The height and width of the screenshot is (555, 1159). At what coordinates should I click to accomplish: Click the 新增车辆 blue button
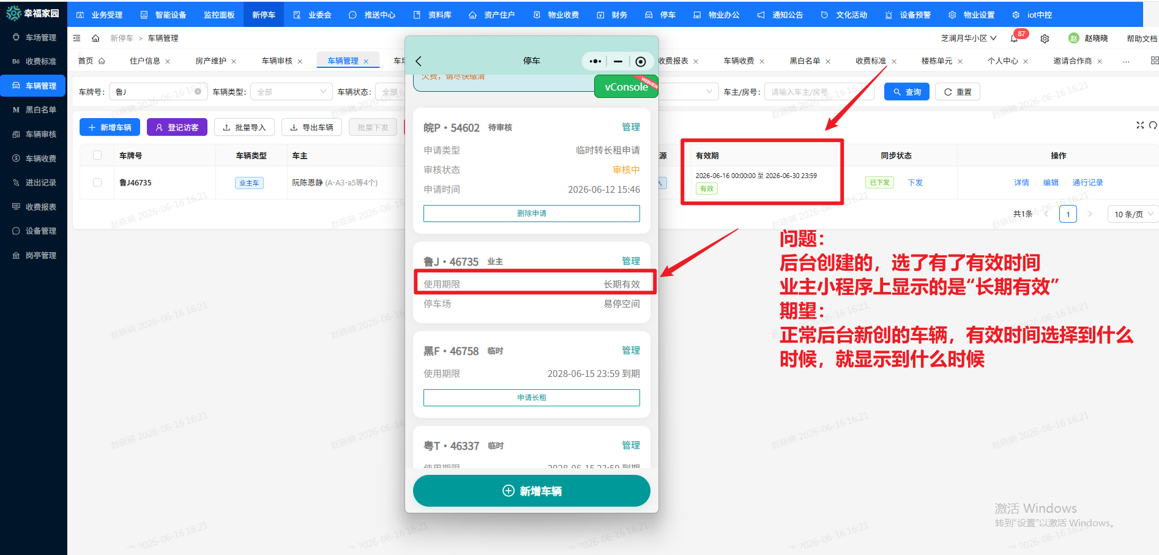click(110, 127)
